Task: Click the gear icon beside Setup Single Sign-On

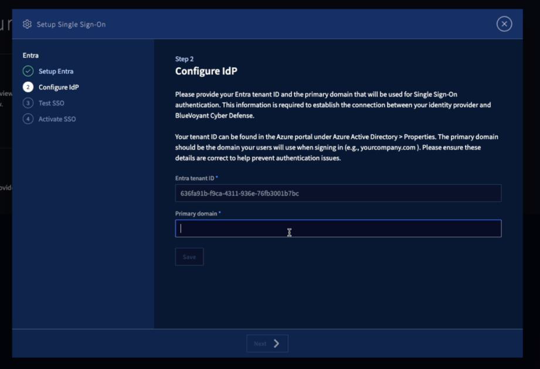Action: click(x=27, y=24)
